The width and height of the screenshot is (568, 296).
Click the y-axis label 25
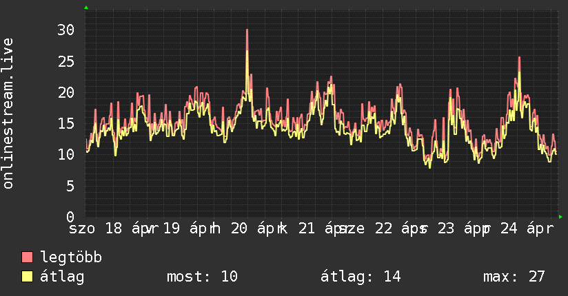coord(66,61)
